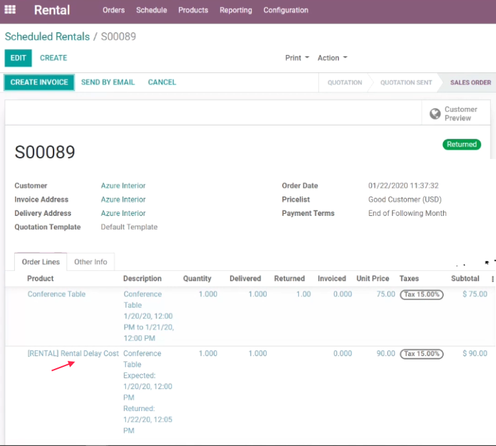Open column options kebab icon in table header

(x=492, y=279)
